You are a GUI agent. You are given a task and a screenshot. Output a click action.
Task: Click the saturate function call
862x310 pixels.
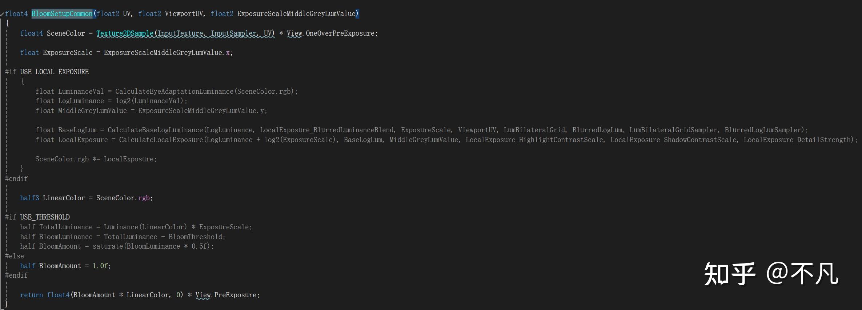click(x=108, y=246)
